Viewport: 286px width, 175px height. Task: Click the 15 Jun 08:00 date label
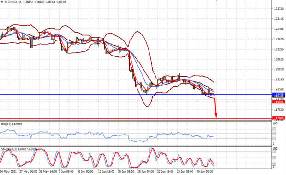125,171
